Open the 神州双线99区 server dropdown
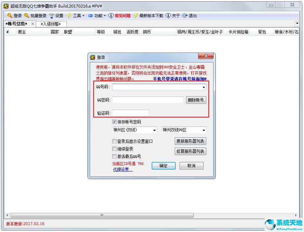The width and height of the screenshot is (304, 232). (x=204, y=130)
